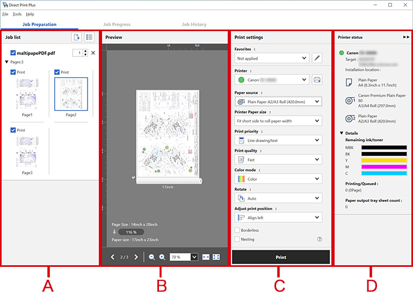Click the add file icon in Job list
Image resolution: width=413 pixels, height=298 pixels.
click(x=77, y=37)
